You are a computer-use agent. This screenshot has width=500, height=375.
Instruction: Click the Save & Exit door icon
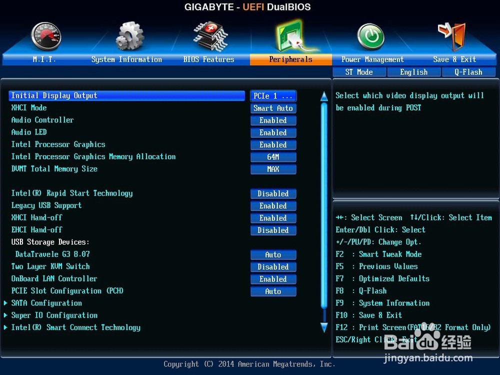(451, 36)
